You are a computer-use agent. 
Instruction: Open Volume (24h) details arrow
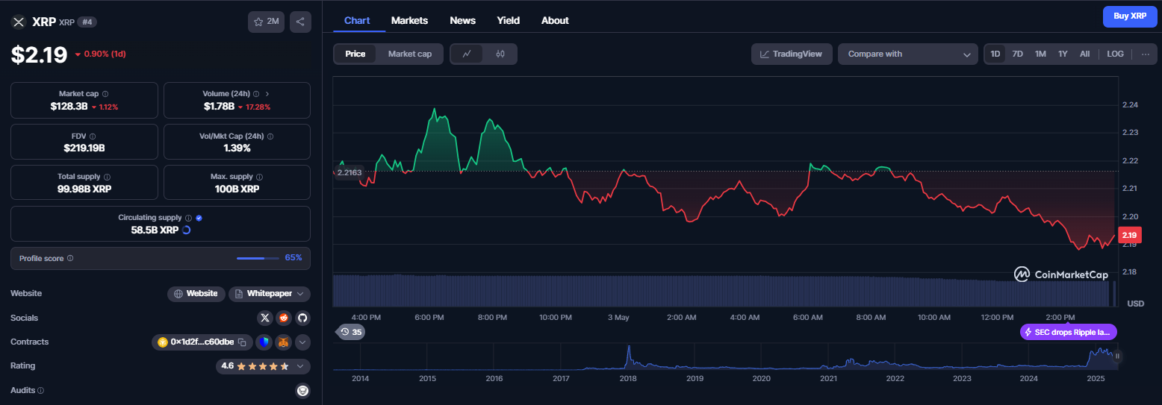[x=267, y=94]
